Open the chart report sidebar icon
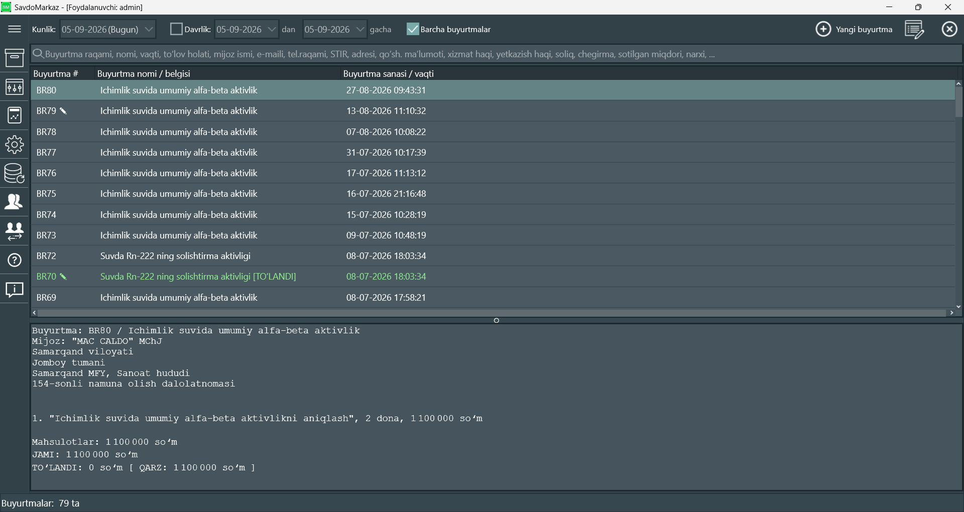This screenshot has width=964, height=512. point(15,115)
